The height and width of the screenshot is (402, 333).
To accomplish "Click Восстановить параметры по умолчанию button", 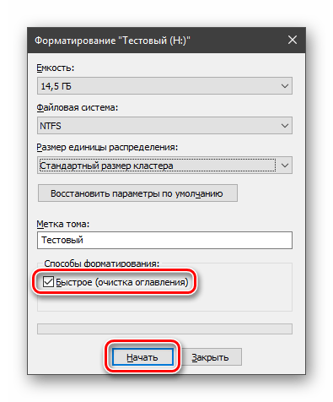I will click(137, 193).
